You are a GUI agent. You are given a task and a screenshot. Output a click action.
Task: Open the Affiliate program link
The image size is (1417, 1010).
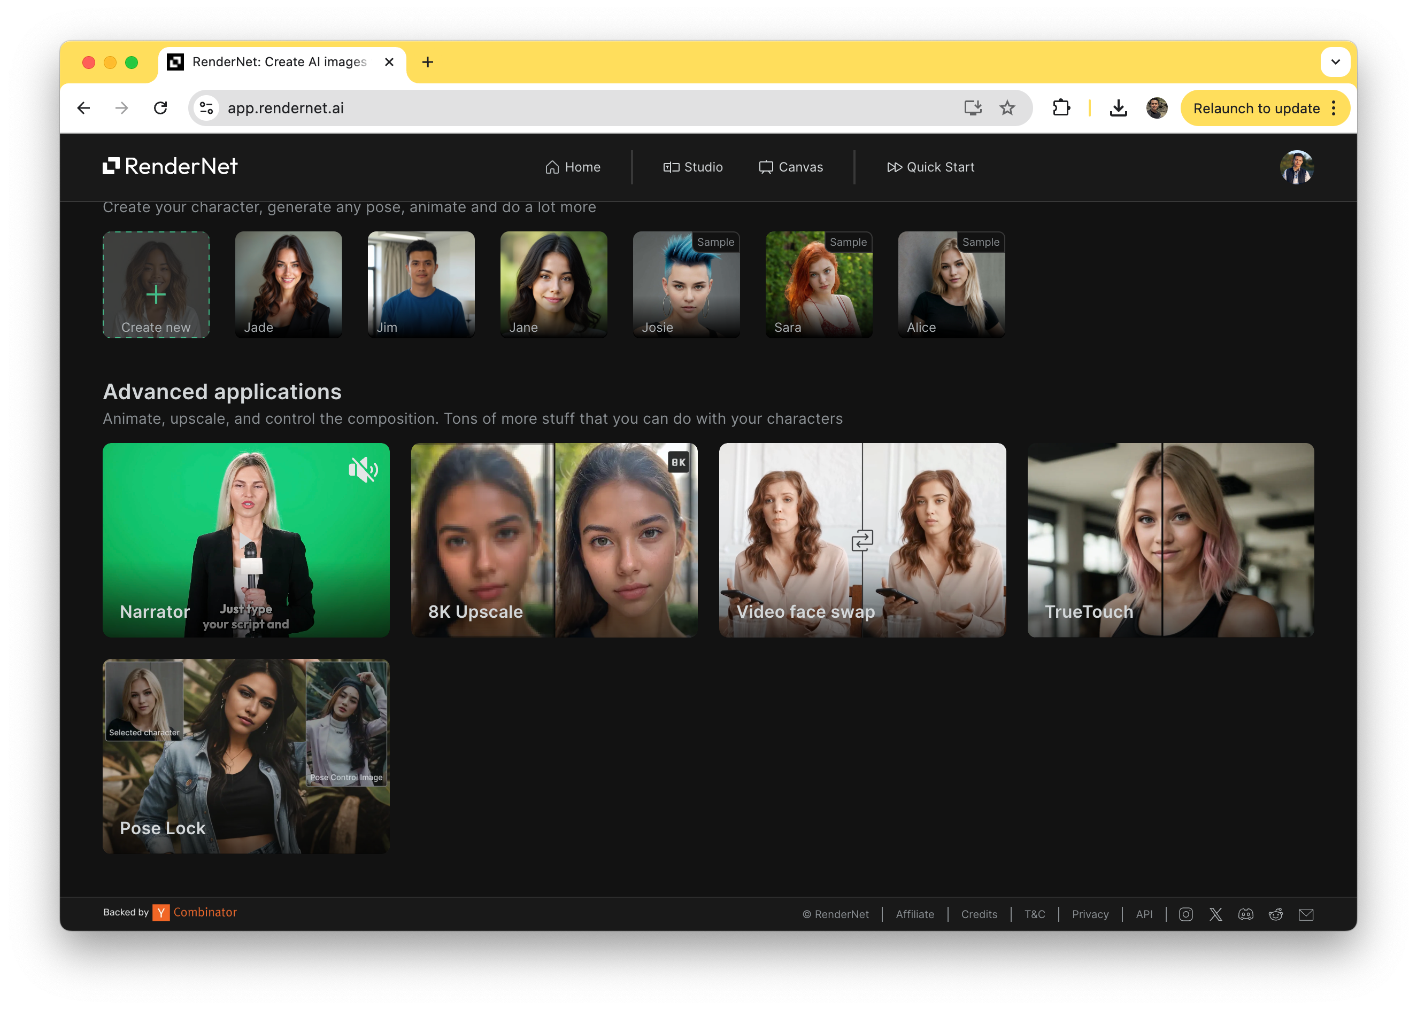point(914,914)
